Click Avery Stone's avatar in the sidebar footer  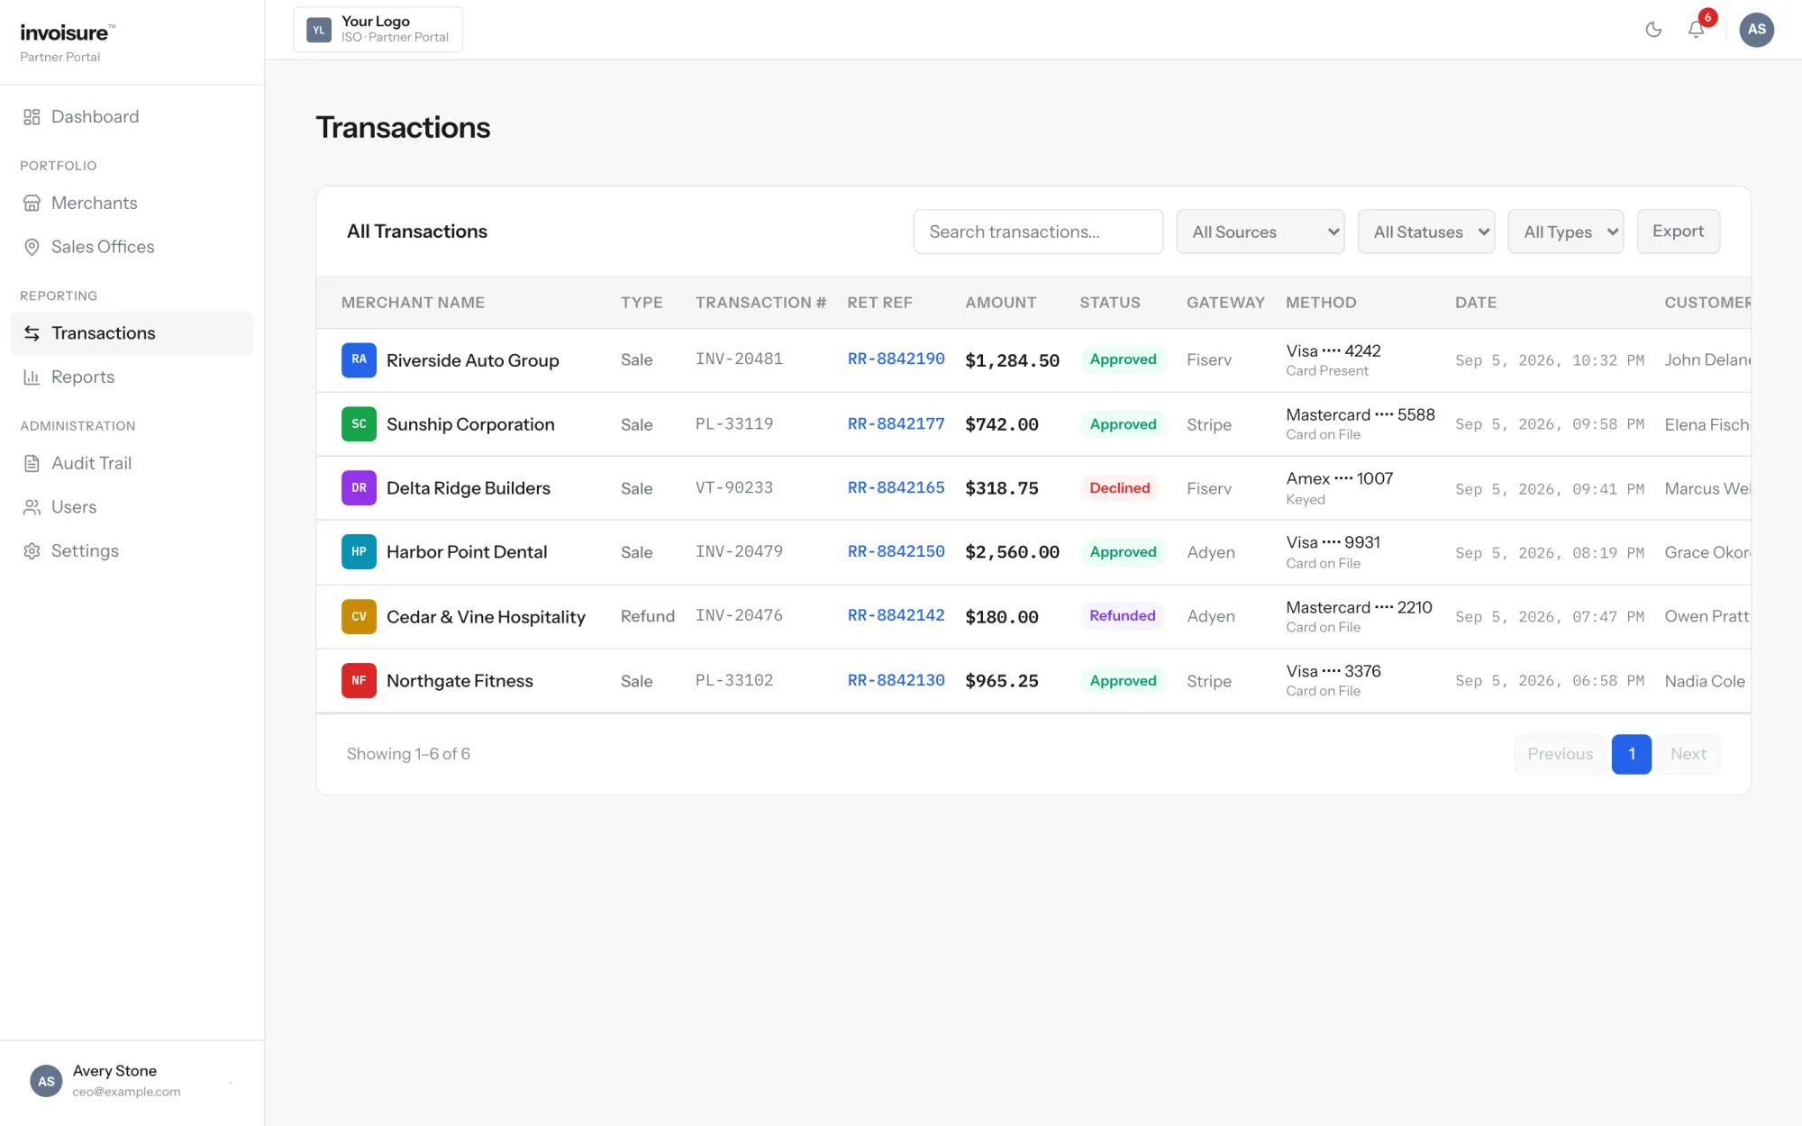click(x=46, y=1081)
